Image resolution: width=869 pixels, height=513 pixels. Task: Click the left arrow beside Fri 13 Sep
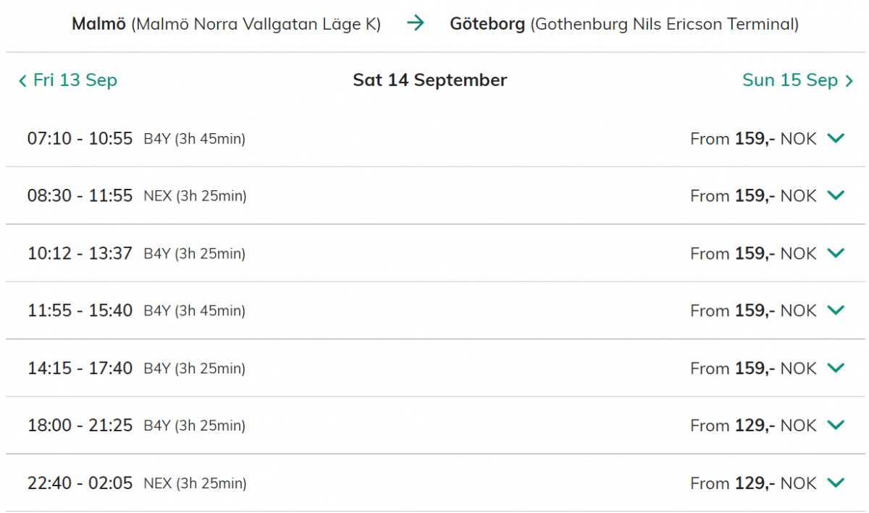pos(22,80)
